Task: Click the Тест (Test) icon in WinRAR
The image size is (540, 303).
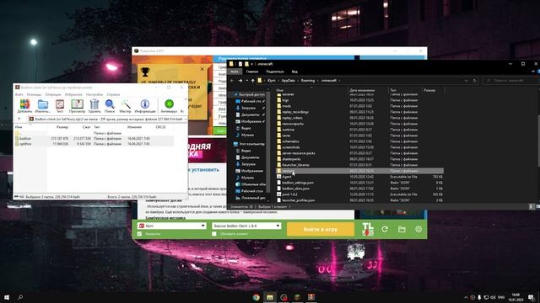Action: [x=60, y=104]
